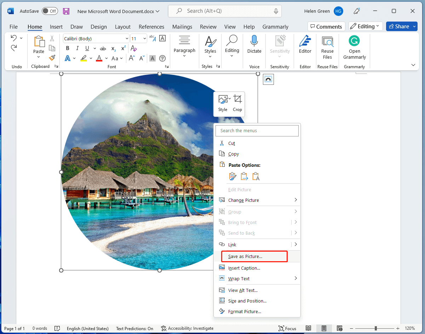The width and height of the screenshot is (425, 334).
Task: Select the Bold formatting icon
Action: pos(68,48)
